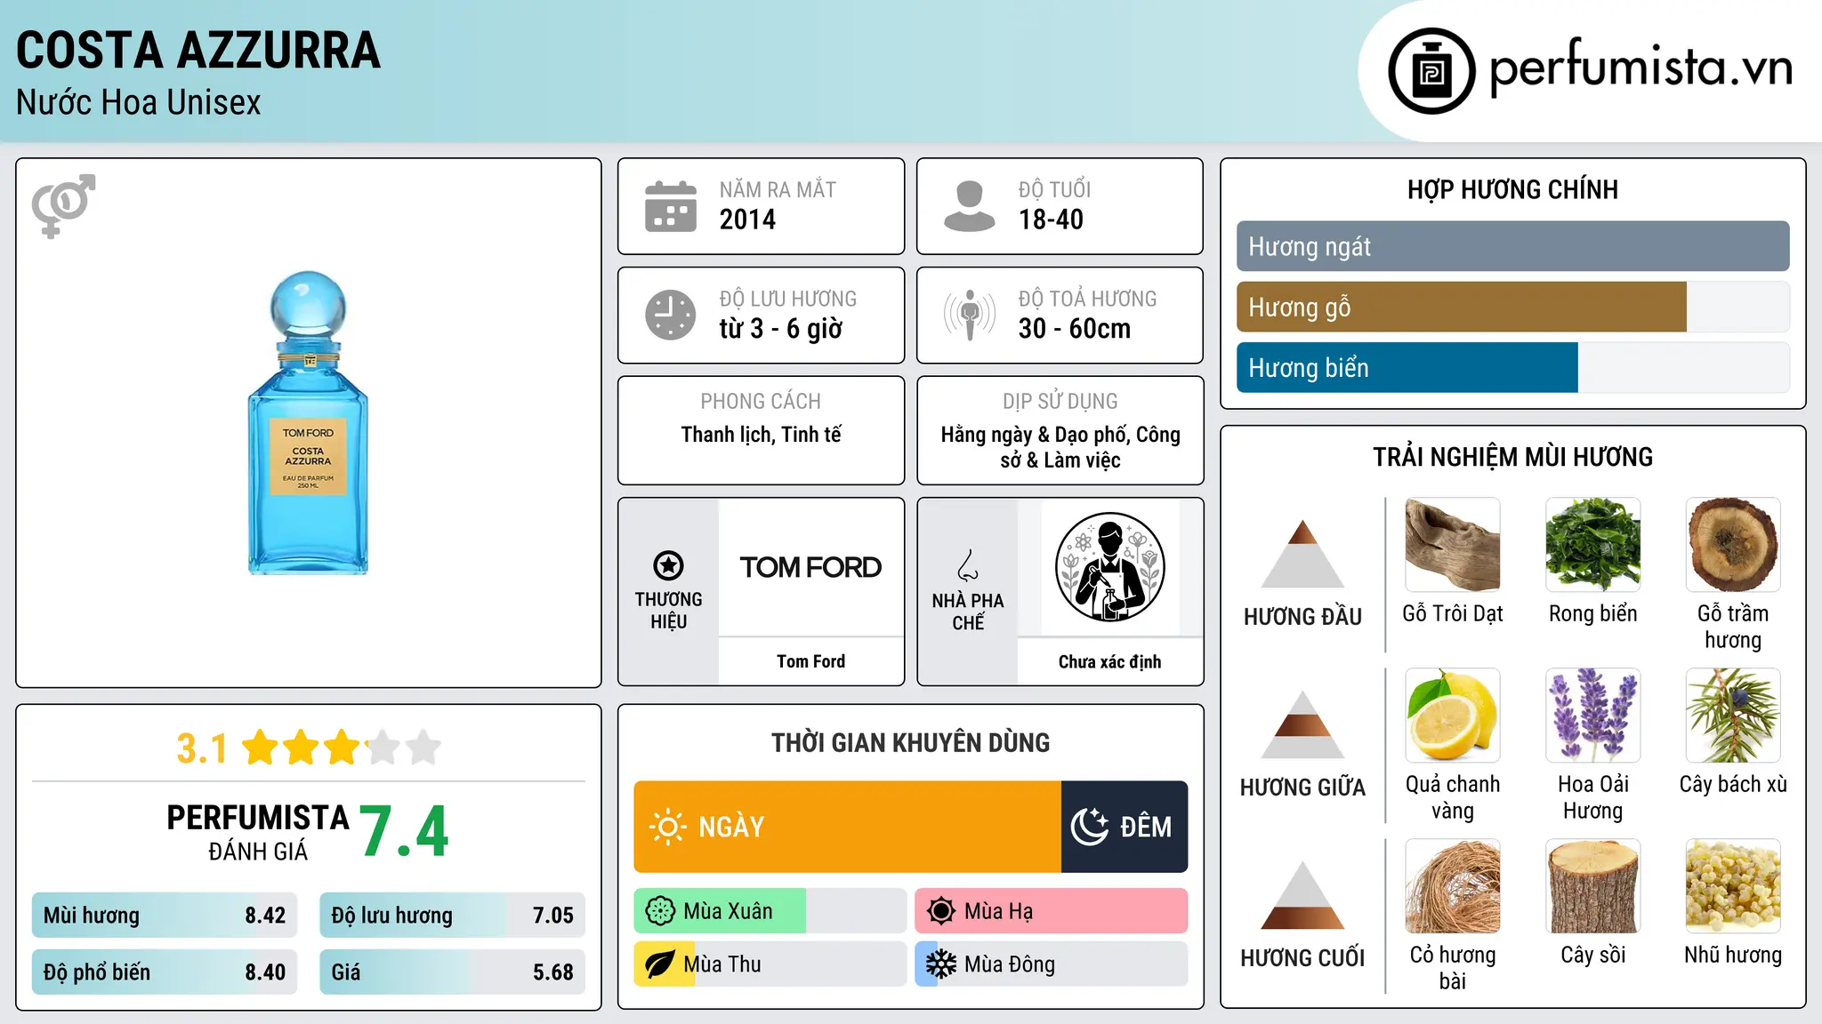Click the Perfumista score 7.4
1822x1024 pixels.
(x=405, y=832)
